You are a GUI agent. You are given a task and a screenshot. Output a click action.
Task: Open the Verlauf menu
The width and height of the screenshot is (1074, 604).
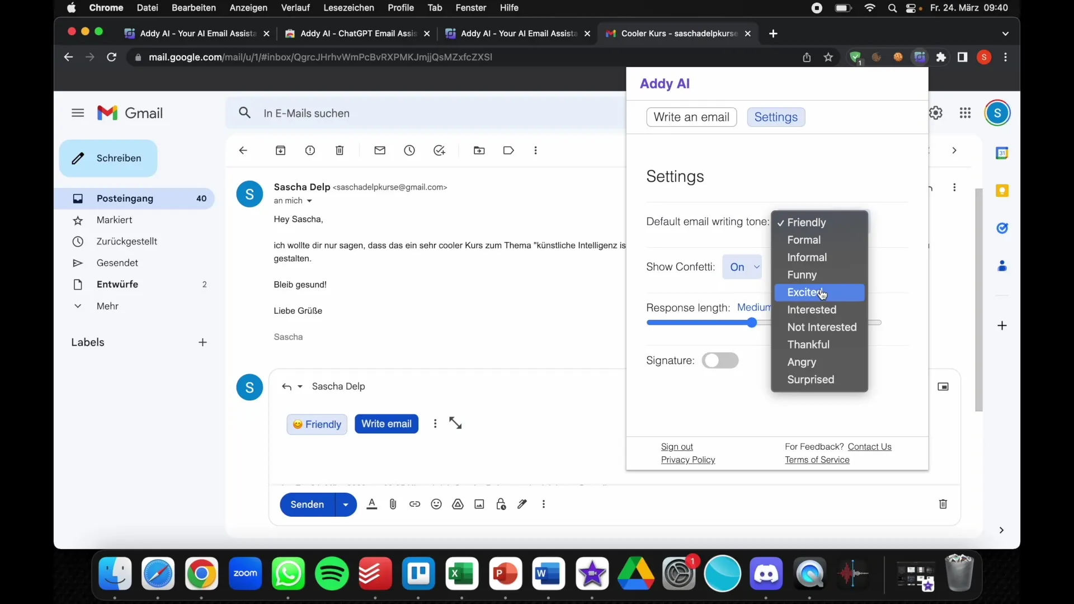295,8
